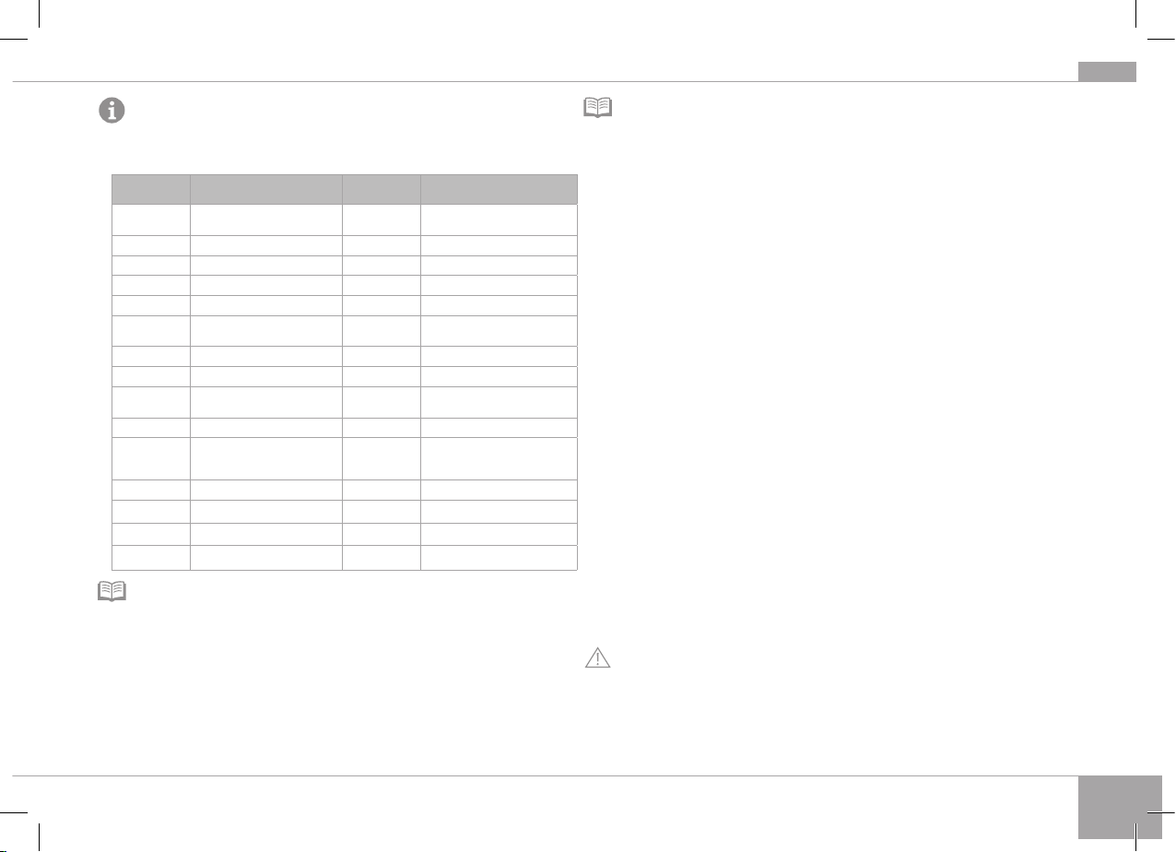Click the tallest table row's third-column cell
This screenshot has height=852, width=1176.
pyautogui.click(x=382, y=457)
